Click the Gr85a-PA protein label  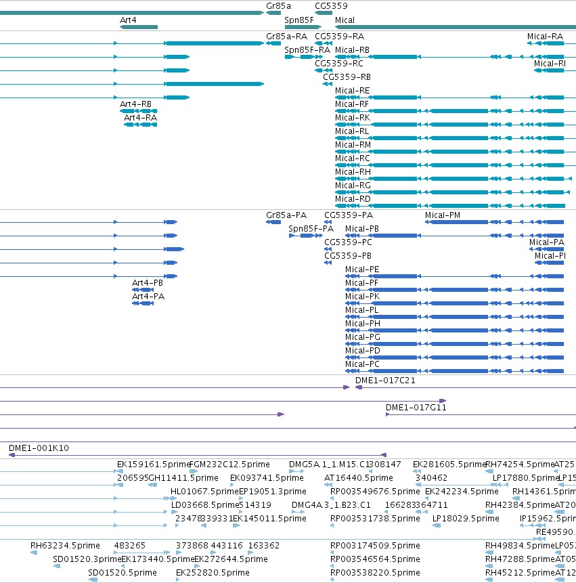pos(286,215)
